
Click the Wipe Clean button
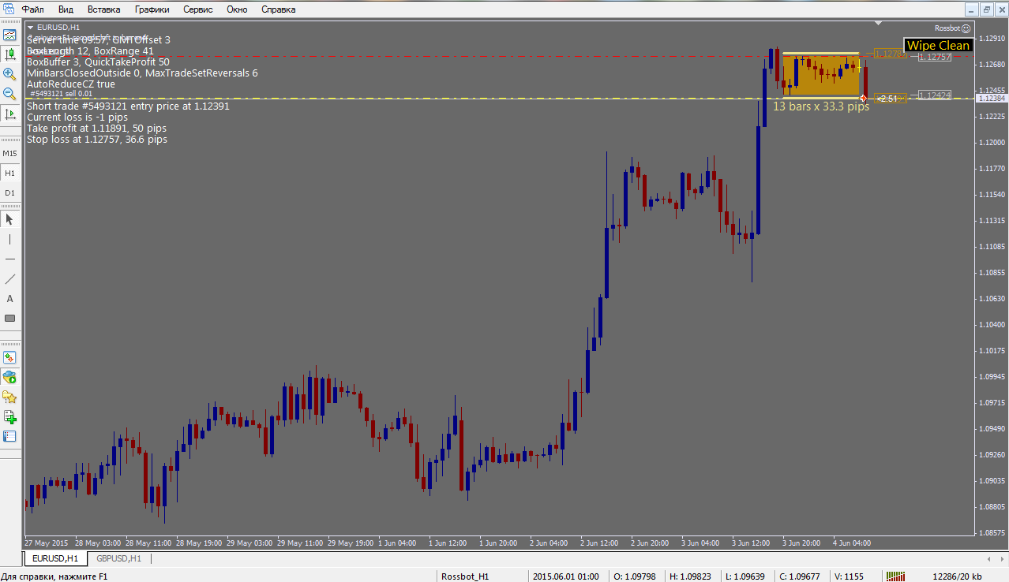pos(938,46)
